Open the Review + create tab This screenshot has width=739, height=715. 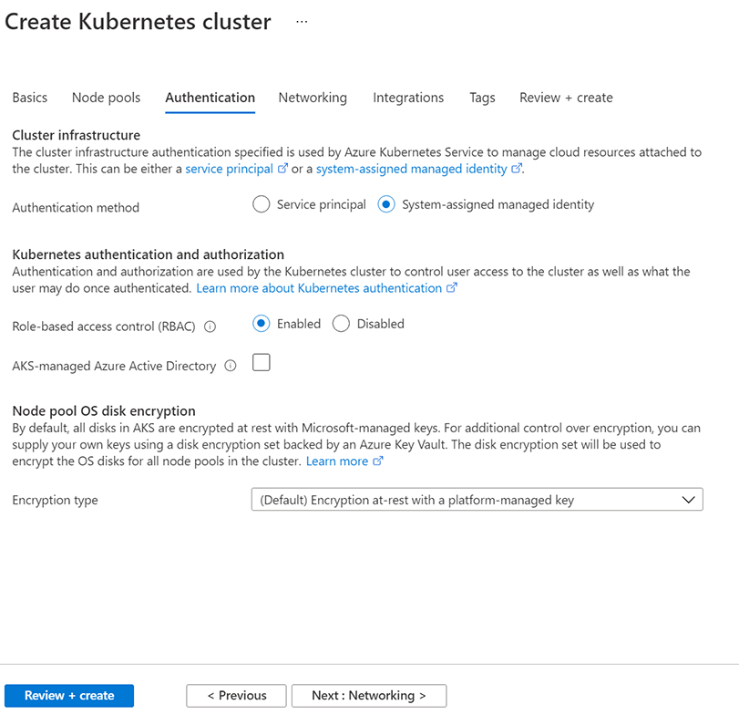pyautogui.click(x=566, y=98)
